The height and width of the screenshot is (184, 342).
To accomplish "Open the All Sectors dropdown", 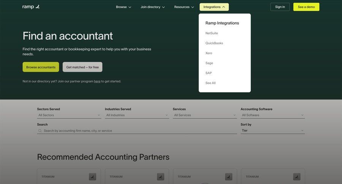I will (69, 115).
